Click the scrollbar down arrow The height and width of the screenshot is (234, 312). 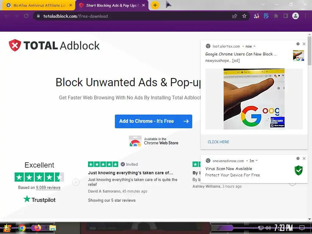[310, 219]
